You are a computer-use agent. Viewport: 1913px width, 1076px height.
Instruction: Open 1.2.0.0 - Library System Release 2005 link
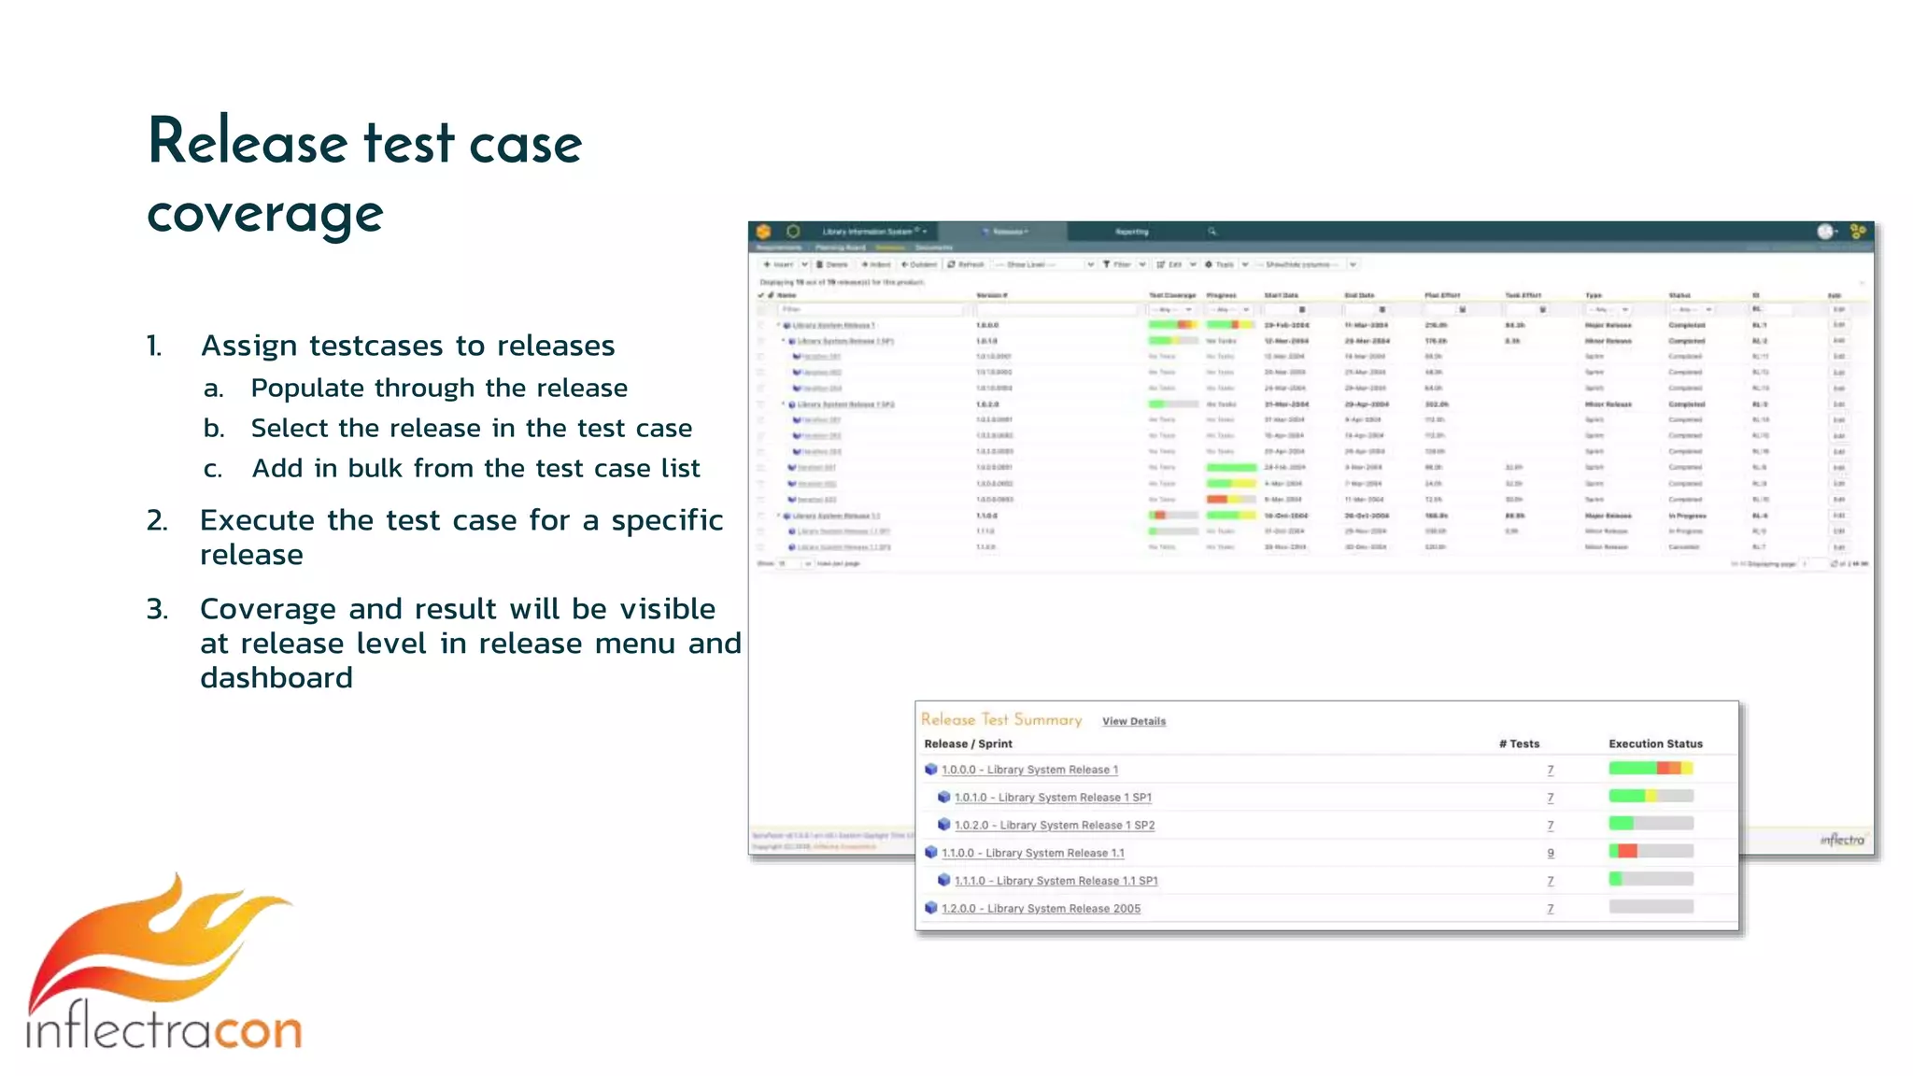pyautogui.click(x=1041, y=908)
